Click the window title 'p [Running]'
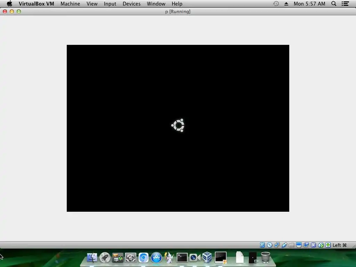This screenshot has height=267, width=356. pos(178,11)
